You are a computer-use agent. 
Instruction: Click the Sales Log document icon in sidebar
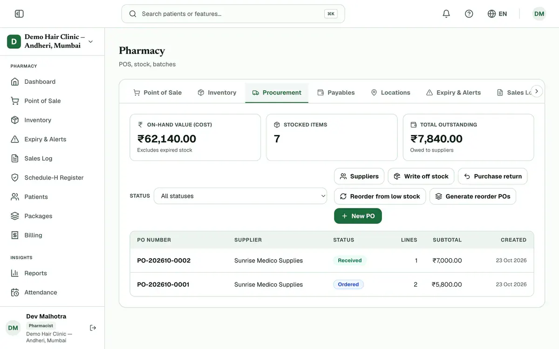tap(15, 159)
